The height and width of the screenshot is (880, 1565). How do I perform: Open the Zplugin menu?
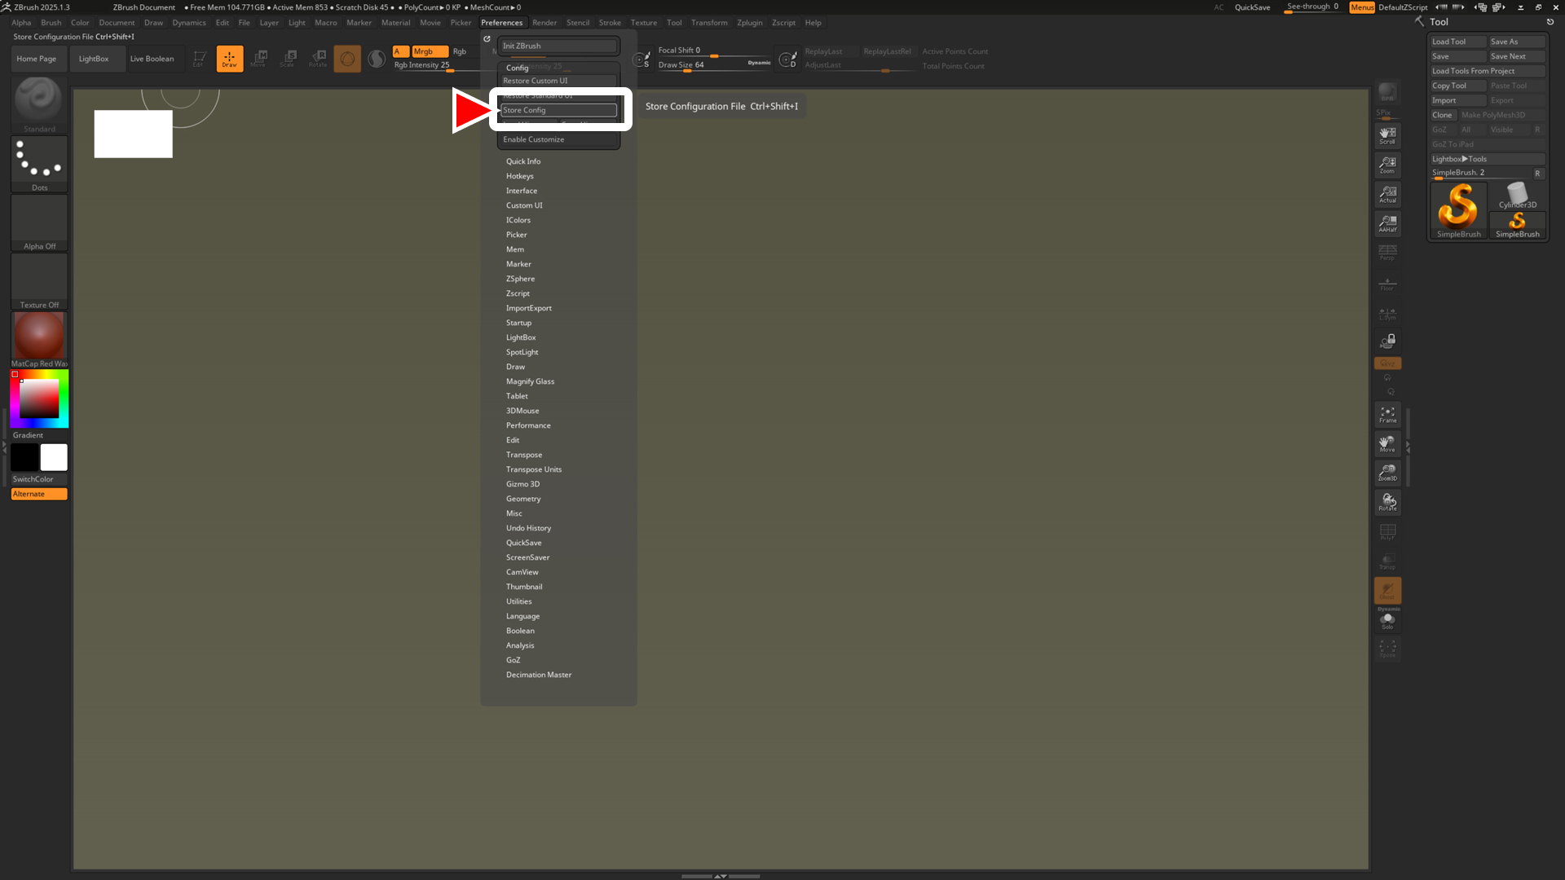point(750,23)
